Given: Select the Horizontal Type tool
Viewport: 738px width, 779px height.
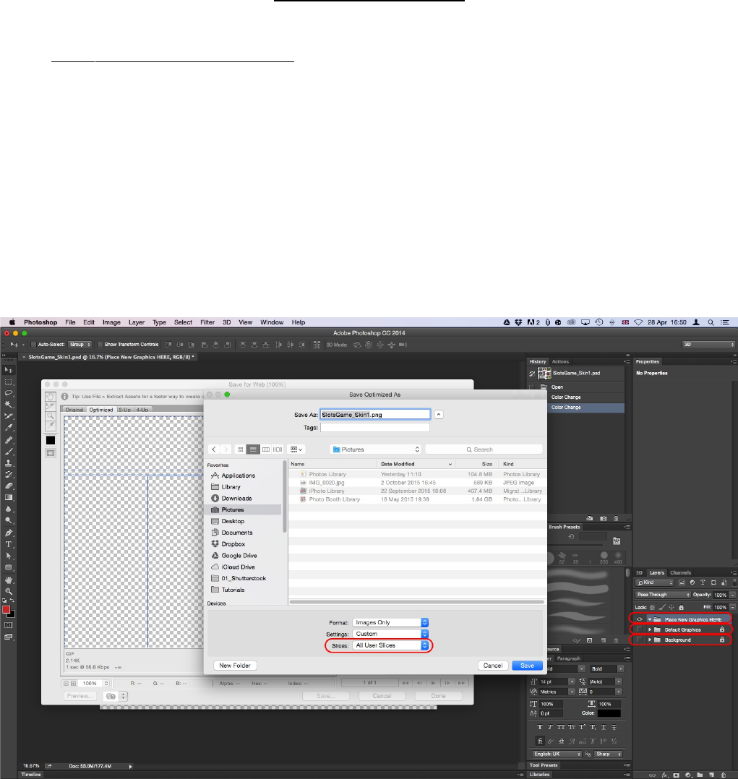Looking at the screenshot, I should coord(9,545).
